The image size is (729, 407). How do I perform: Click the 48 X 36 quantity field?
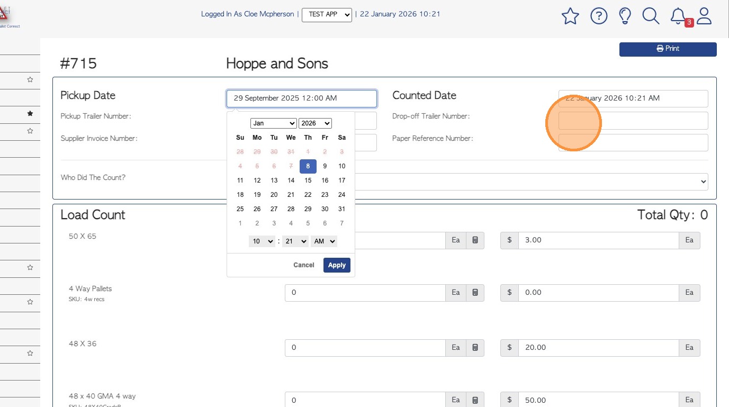click(x=365, y=348)
